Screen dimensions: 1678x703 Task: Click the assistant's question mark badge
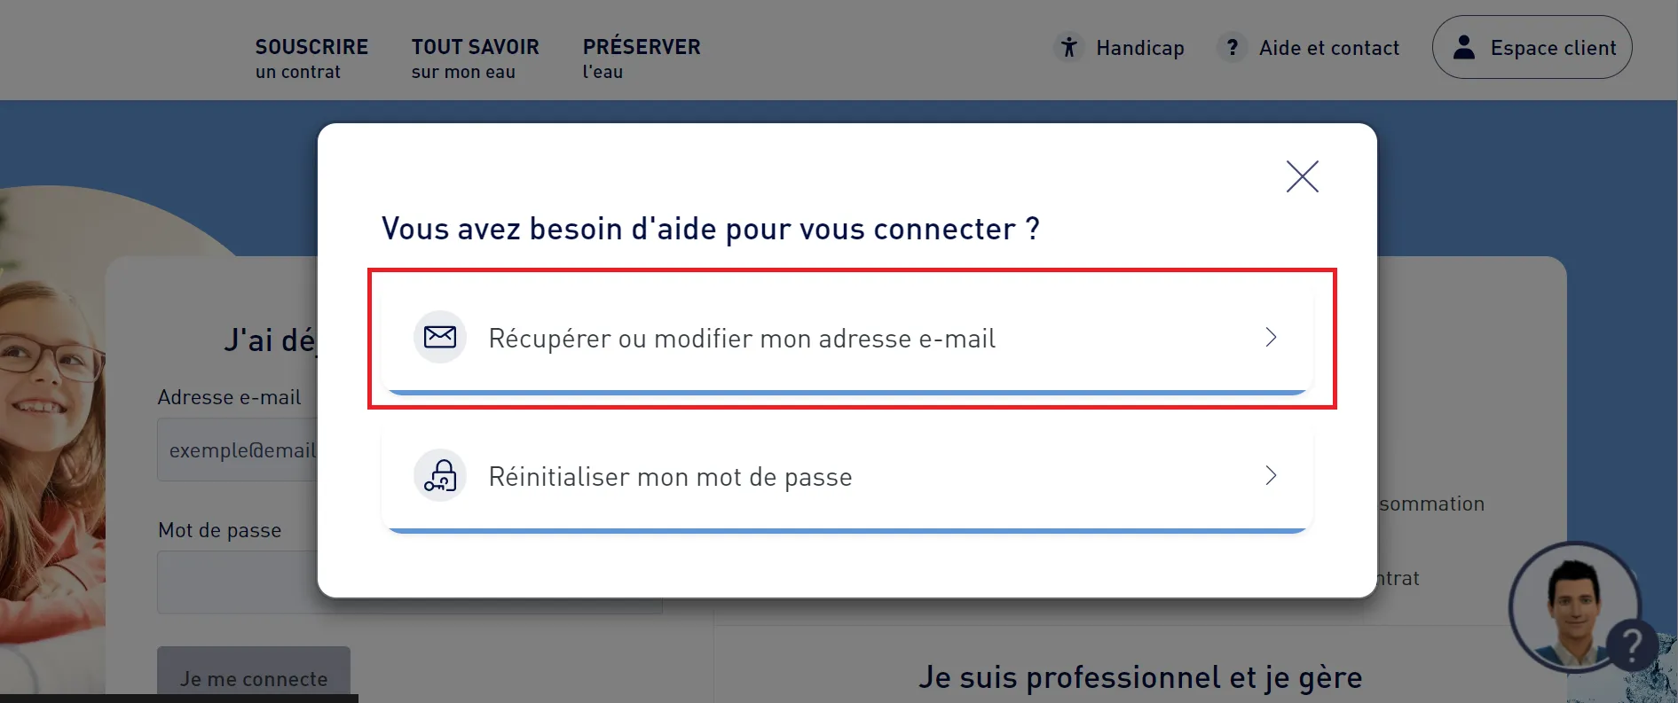click(x=1631, y=645)
